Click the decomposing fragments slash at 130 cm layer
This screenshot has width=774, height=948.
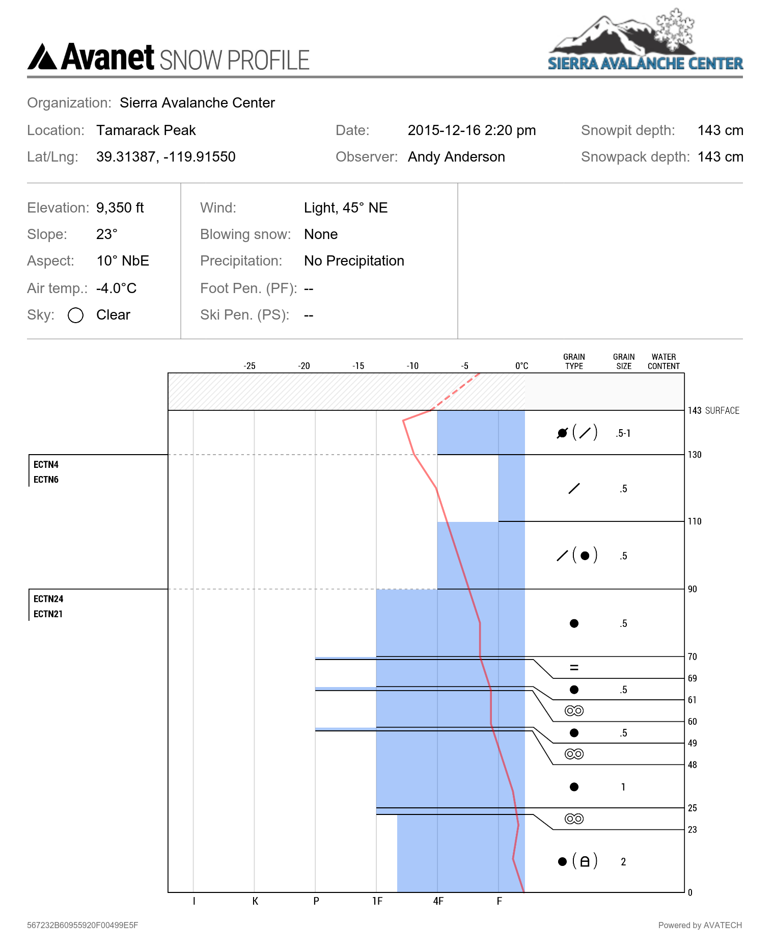click(x=574, y=488)
